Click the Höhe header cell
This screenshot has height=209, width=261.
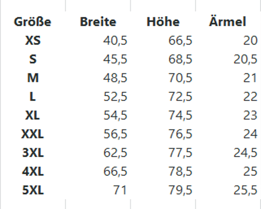pyautogui.click(x=163, y=22)
